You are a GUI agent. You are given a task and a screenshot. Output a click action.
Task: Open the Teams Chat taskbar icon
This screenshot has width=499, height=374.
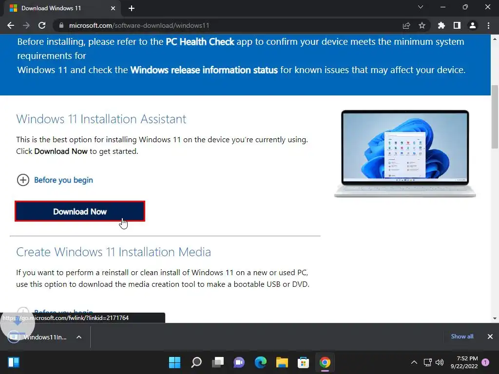point(239,362)
